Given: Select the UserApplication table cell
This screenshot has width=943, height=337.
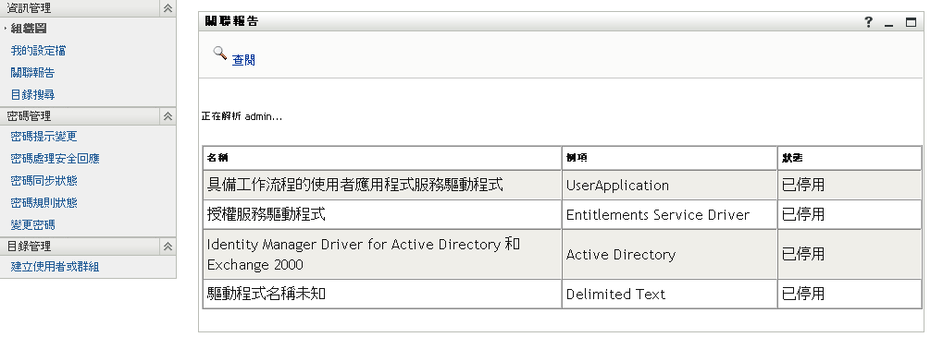Looking at the screenshot, I should (x=669, y=186).
